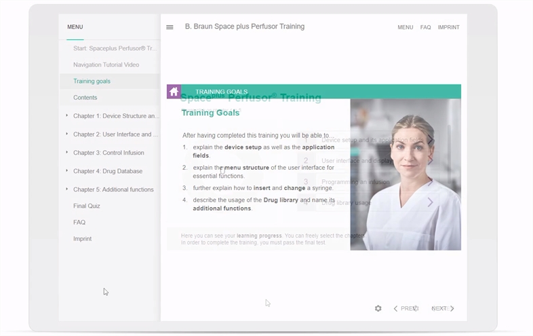This screenshot has width=533, height=336.
Task: Open Chapter 1: Device Structure label
Action: pyautogui.click(x=116, y=116)
